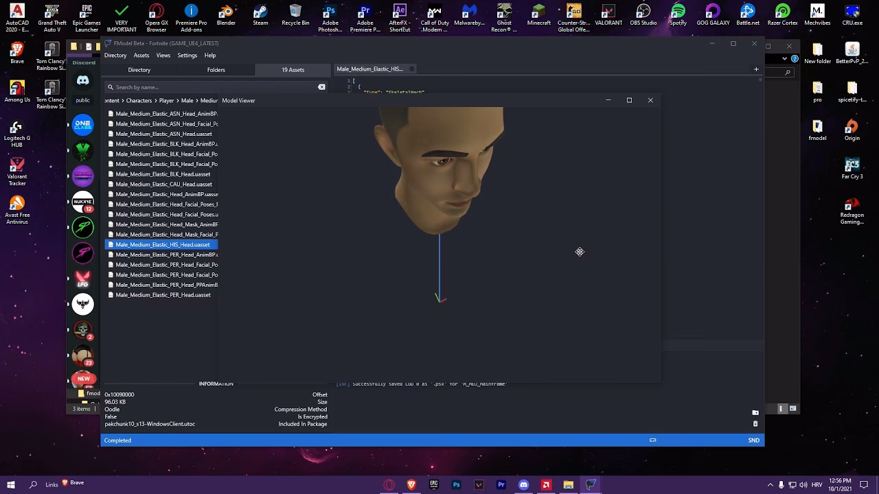Switch to Opera GX in the taskbar

pos(389,485)
